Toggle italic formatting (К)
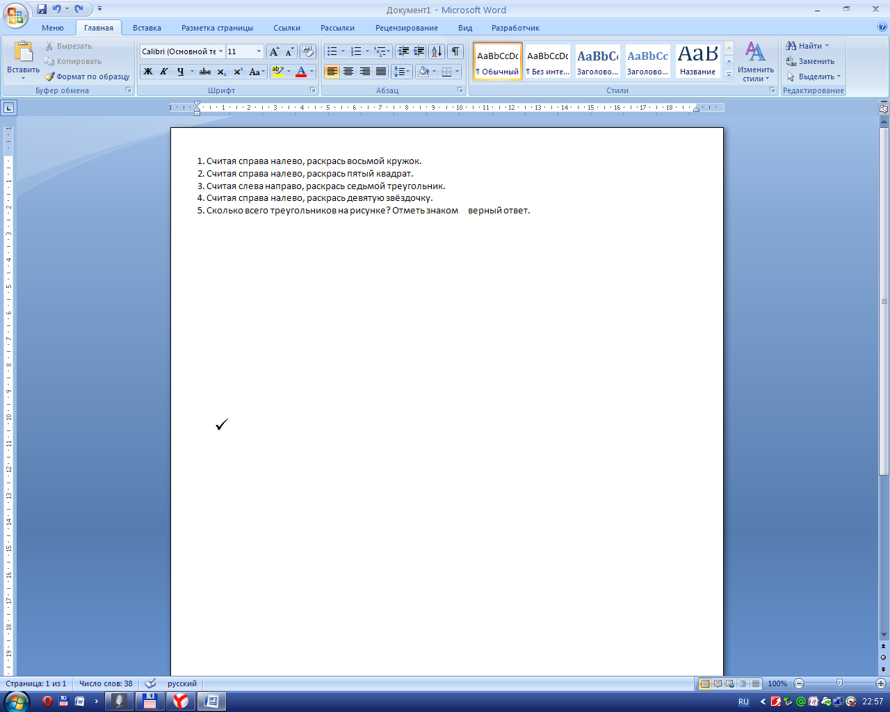 (x=164, y=72)
